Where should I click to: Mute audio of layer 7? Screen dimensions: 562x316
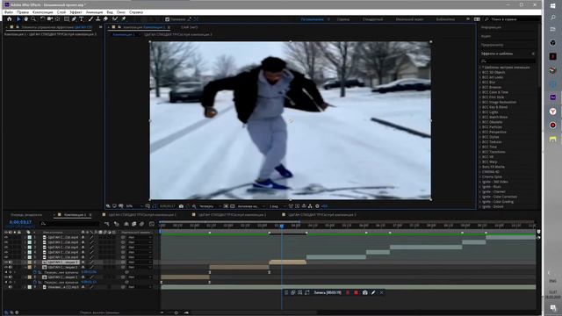click(11, 267)
